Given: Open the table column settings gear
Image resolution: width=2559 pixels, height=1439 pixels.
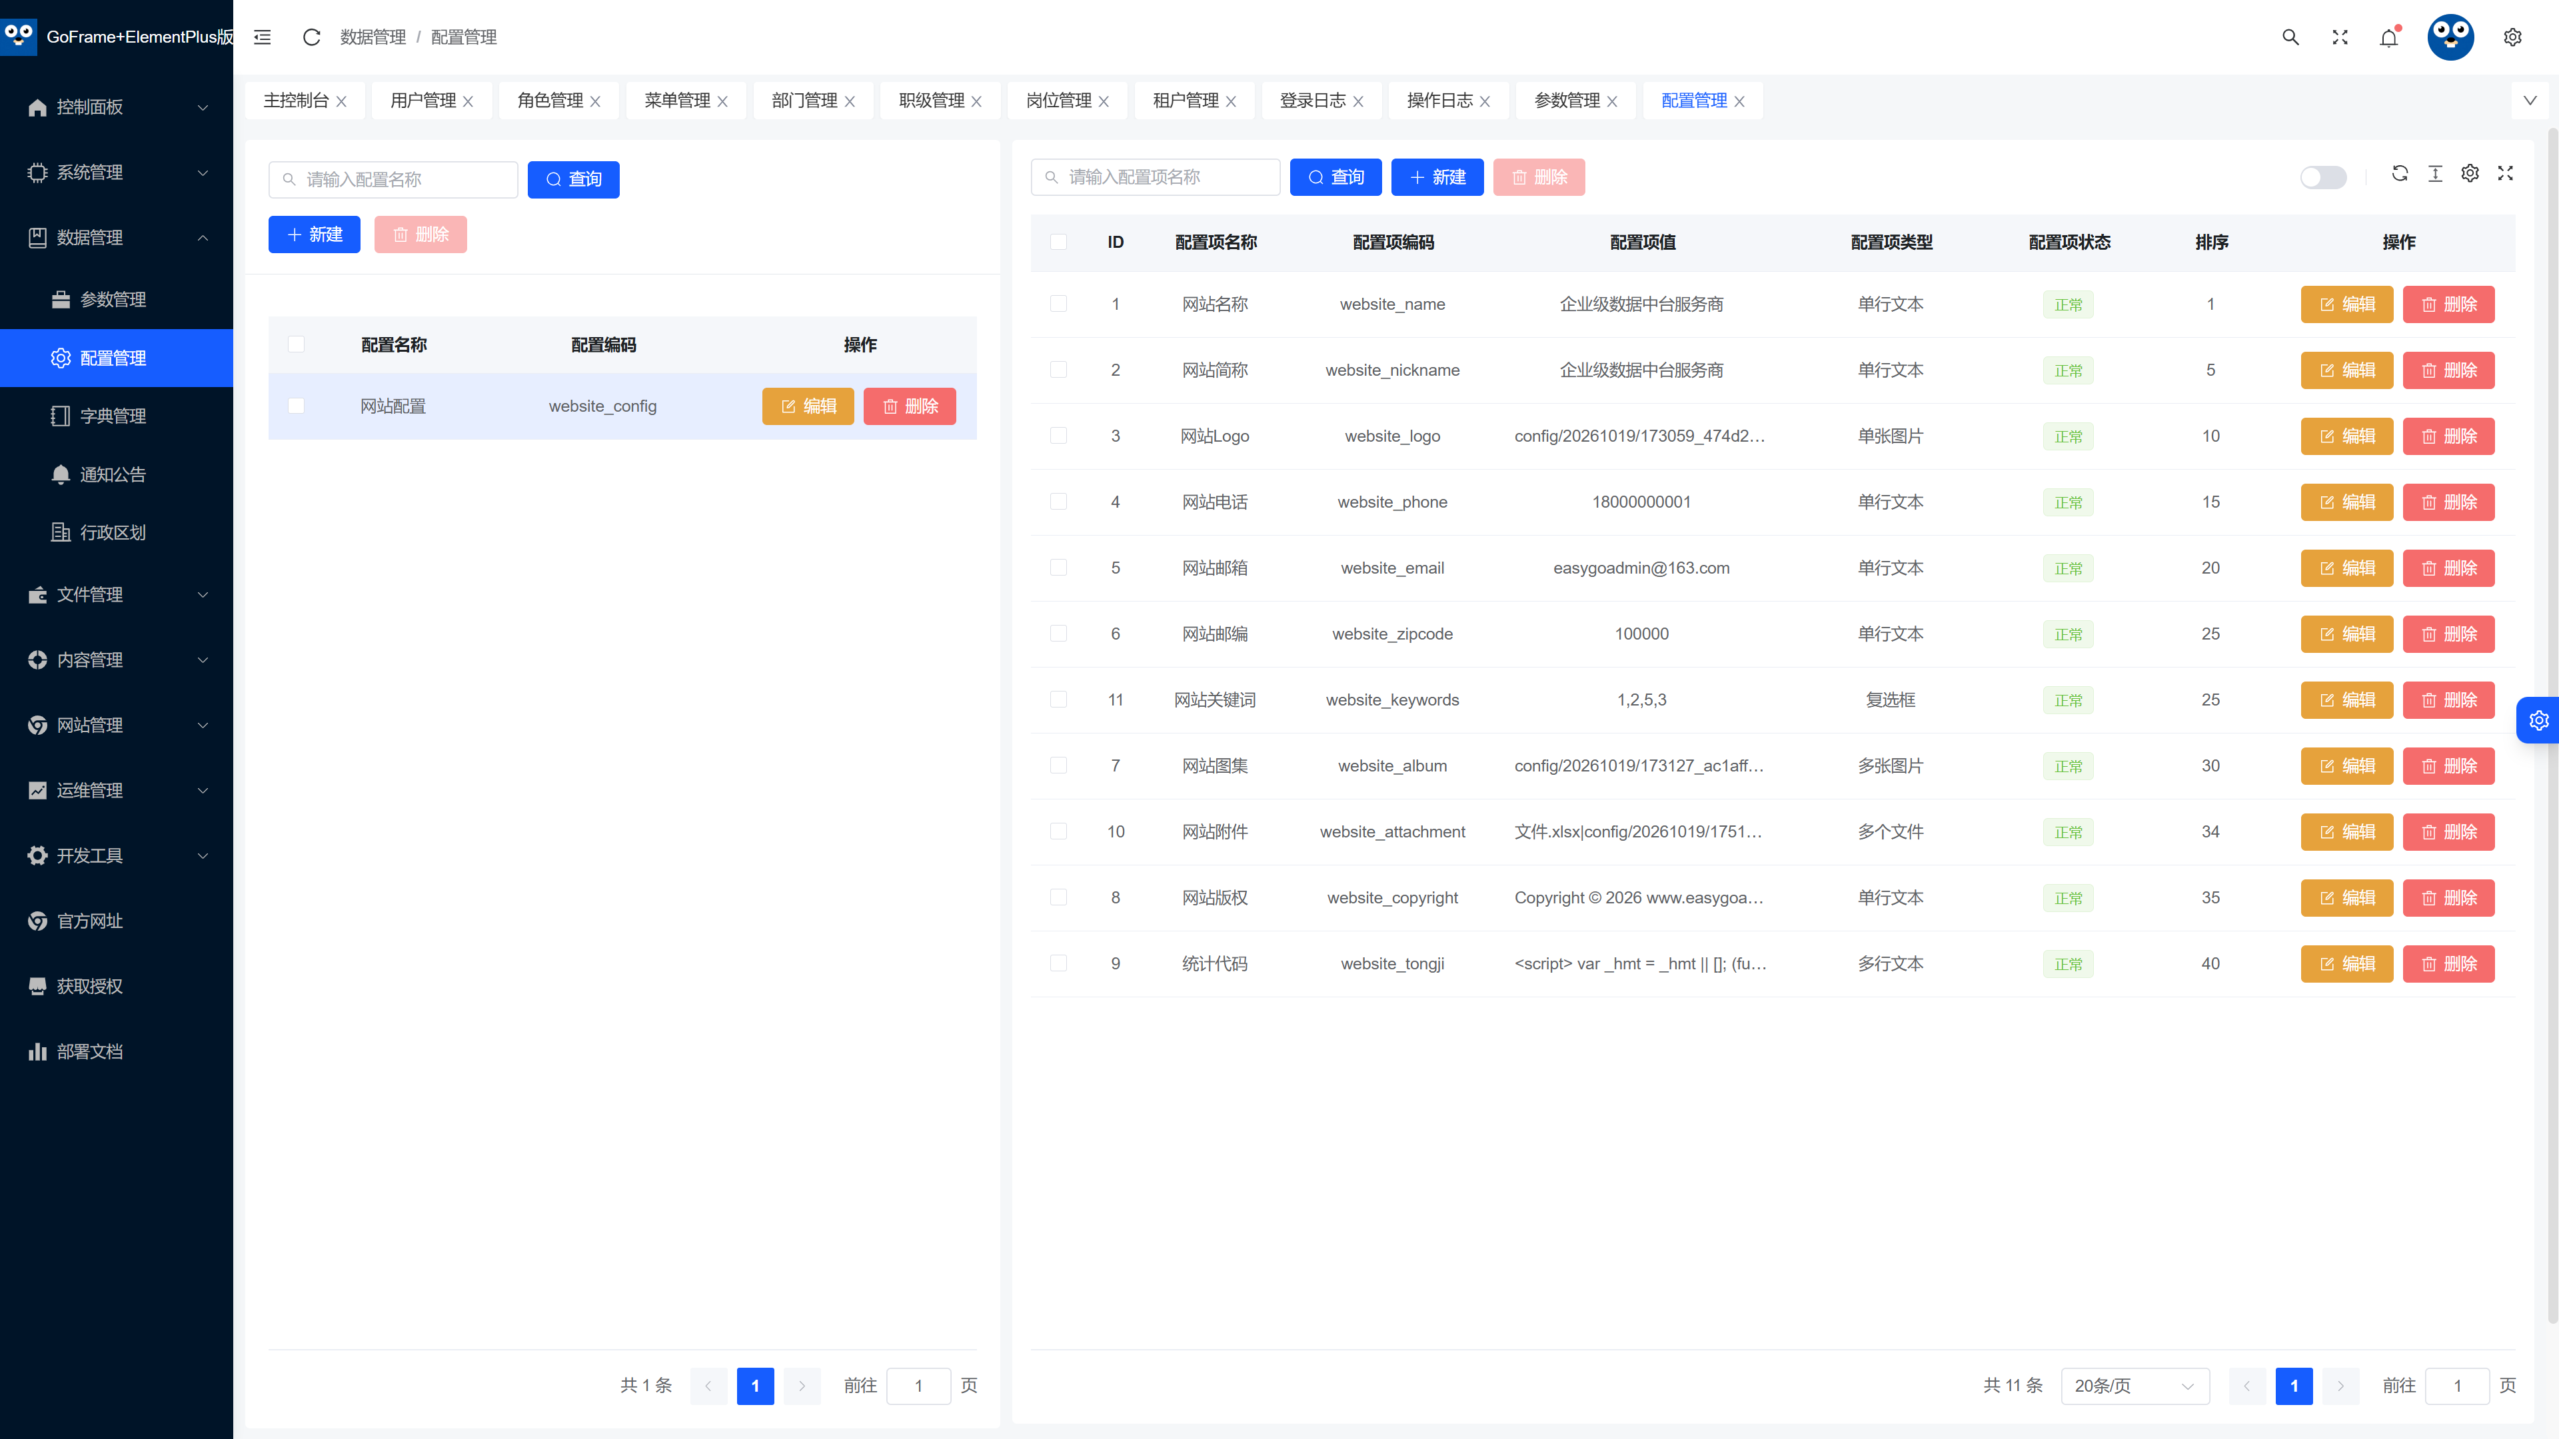Looking at the screenshot, I should point(2470,173).
